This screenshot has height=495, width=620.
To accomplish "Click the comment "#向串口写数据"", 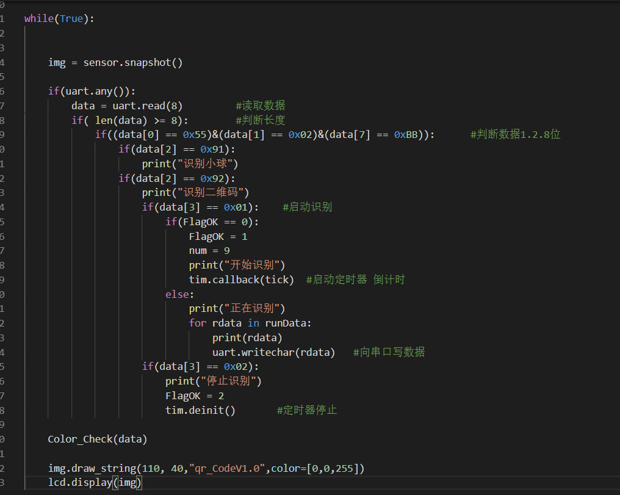I will pos(389,352).
